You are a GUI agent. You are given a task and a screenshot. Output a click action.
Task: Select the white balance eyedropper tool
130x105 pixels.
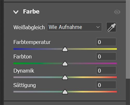coord(111,27)
